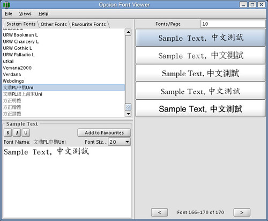Select the 方正明體 font row

64,101
